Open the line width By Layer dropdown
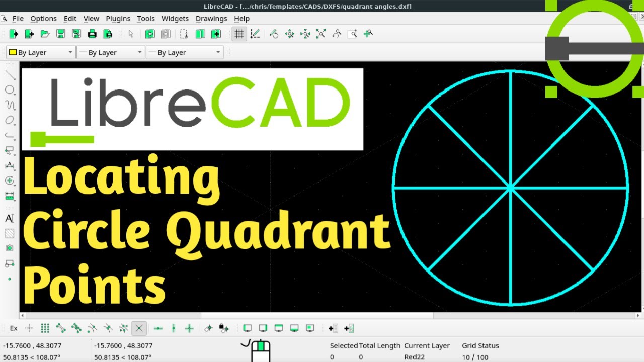 [111, 52]
